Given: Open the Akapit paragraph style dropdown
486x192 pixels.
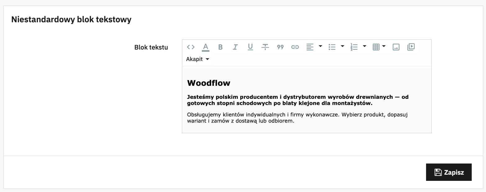Looking at the screenshot, I should click(198, 59).
